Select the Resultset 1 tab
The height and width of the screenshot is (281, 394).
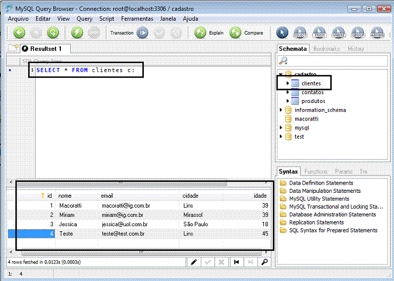(x=46, y=49)
